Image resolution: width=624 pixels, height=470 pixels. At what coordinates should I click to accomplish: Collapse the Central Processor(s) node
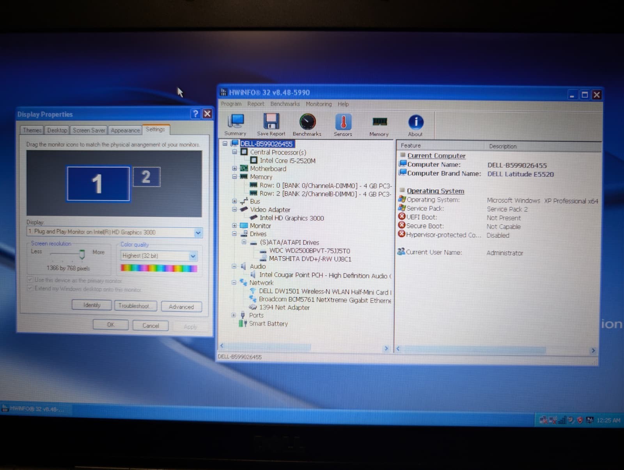coord(234,152)
